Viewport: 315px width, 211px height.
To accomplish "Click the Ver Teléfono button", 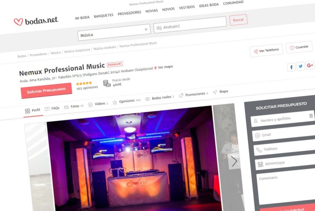I will click(x=266, y=50).
